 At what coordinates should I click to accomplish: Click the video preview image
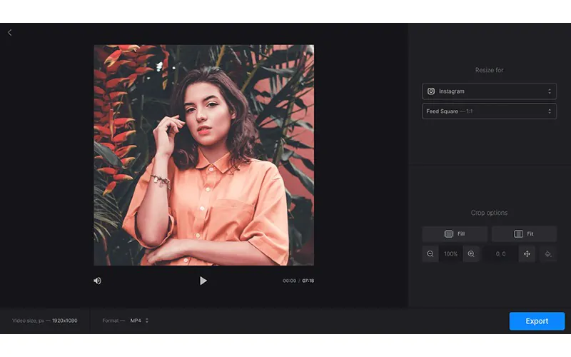203,155
